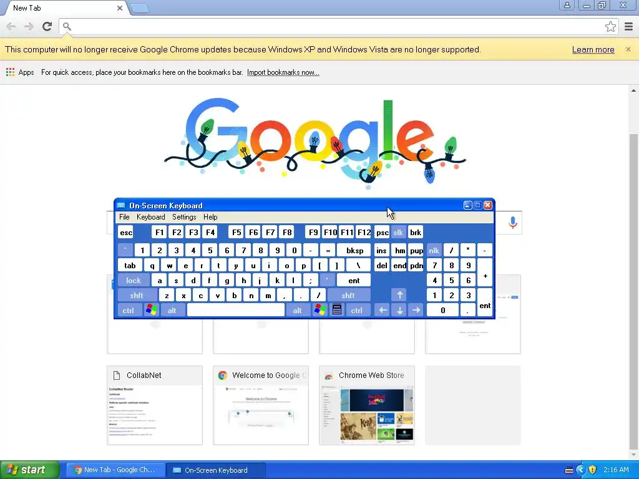Click the F5 function key
639x479 pixels.
(237, 232)
